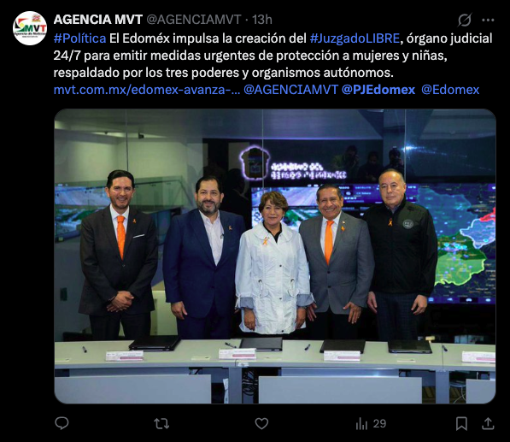View post analytics showing 29 views
Viewport: 510px width, 442px height.
(x=371, y=423)
